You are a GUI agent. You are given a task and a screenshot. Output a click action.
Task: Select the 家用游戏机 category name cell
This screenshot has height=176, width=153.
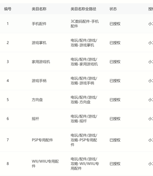coord(41,62)
